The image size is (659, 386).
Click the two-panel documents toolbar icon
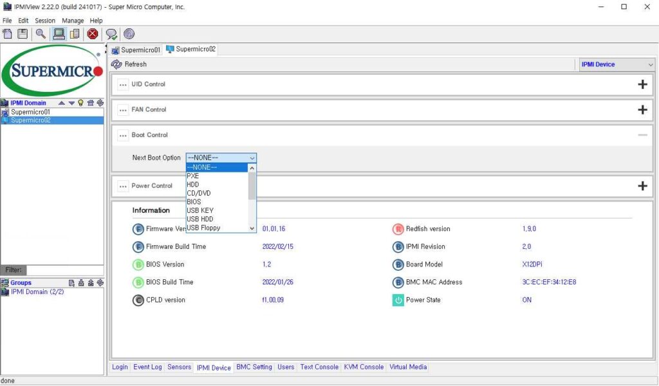point(75,34)
